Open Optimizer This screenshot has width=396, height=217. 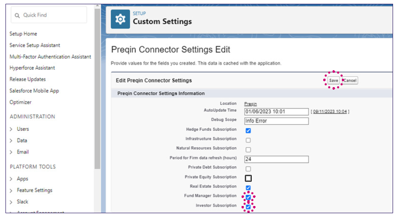(20, 102)
